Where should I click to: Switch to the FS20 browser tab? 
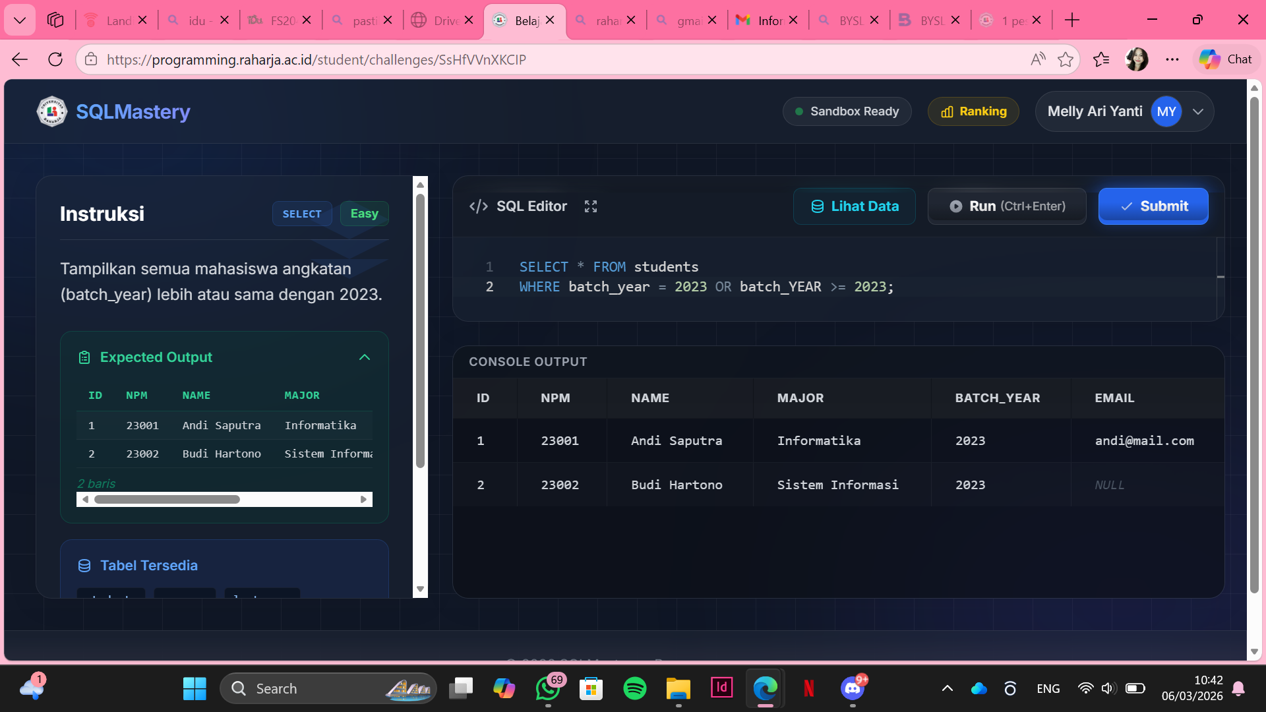click(x=276, y=20)
